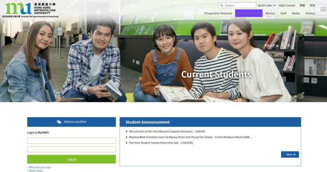Toggle High Contrast mode
Screen dimensions: 327x172
pyautogui.click(x=287, y=6)
